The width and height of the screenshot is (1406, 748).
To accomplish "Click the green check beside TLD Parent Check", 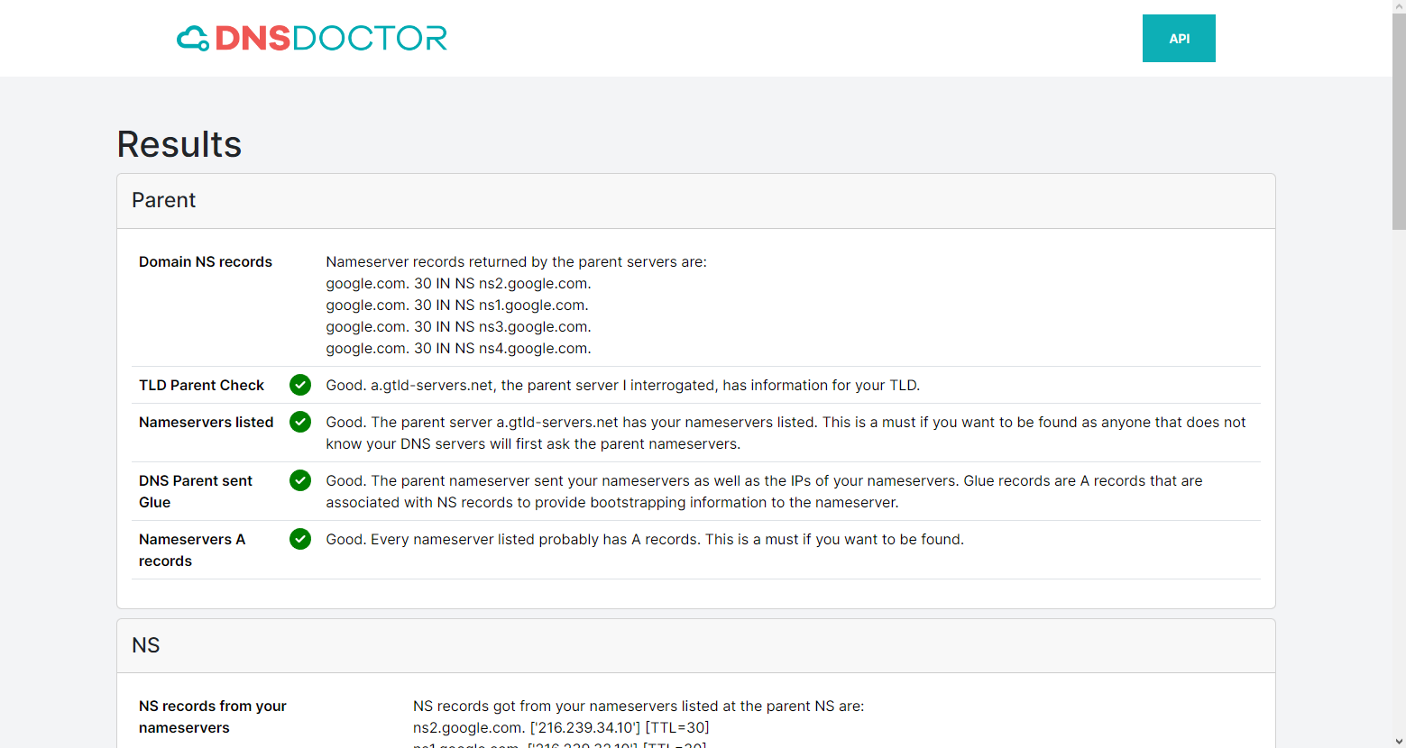I will click(x=299, y=385).
